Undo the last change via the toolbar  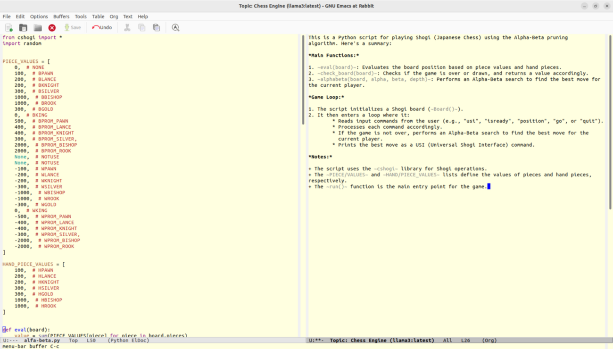102,28
